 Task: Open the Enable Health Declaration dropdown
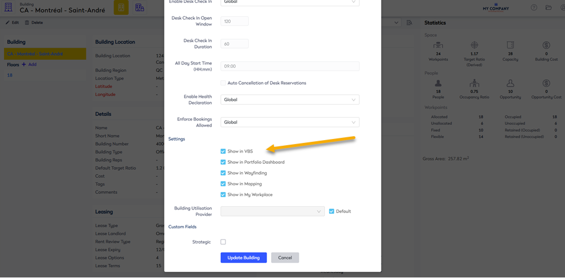[290, 99]
